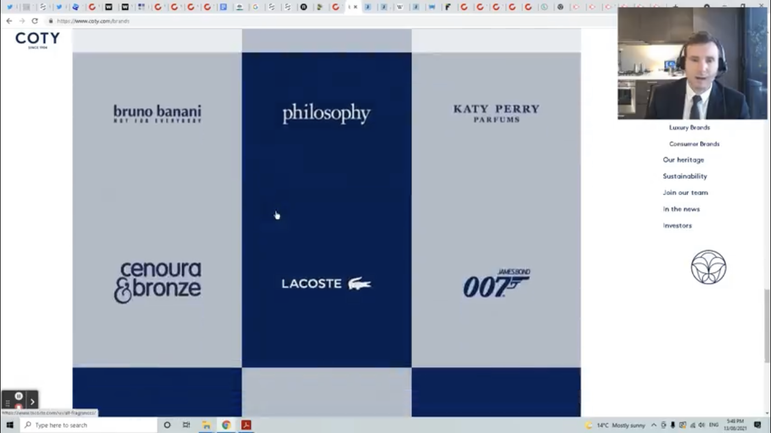Open the weather widget showing 14°C
771x433 pixels.
coord(615,425)
